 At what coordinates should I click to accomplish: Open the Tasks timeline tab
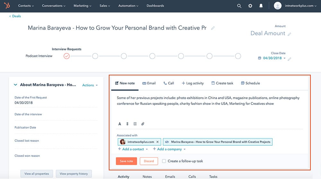213,176
